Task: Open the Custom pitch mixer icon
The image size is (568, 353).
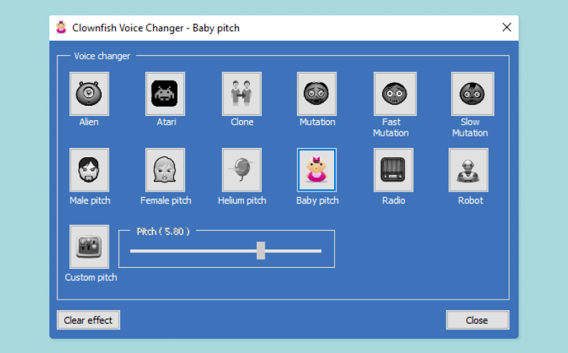Action: [89, 247]
